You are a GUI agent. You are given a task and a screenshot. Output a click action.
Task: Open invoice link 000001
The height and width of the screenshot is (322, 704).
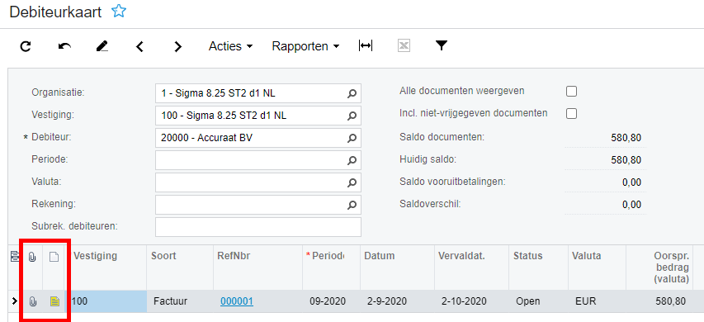point(237,301)
